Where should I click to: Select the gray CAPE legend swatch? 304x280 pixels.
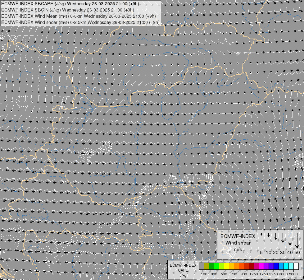[202, 266]
